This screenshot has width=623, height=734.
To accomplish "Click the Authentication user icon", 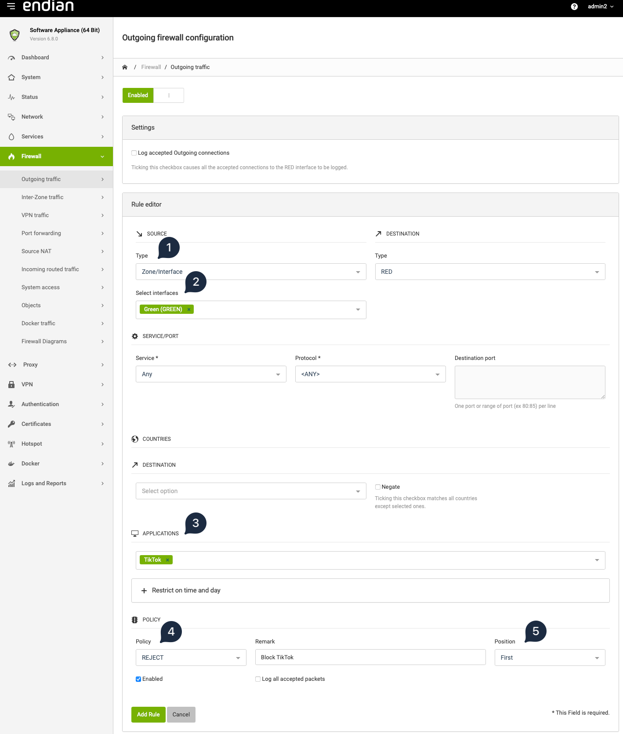I will click(x=11, y=404).
